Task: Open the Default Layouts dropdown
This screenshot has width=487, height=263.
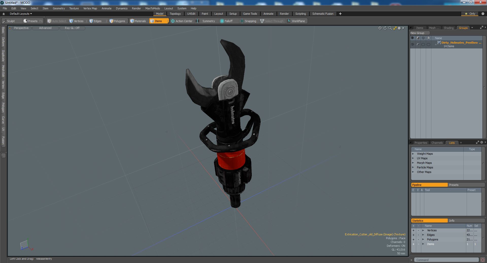Action: tap(21, 14)
